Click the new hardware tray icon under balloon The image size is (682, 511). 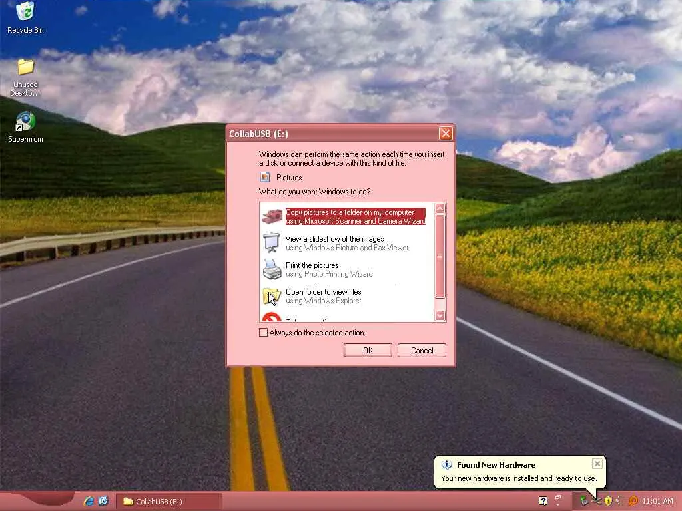click(596, 501)
